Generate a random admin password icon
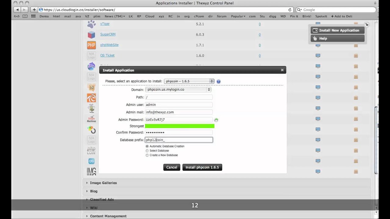 [x=216, y=120]
